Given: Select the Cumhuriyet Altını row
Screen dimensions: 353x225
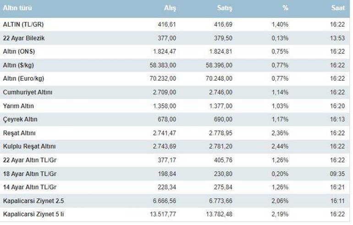Looking at the screenshot, I should [28, 92].
